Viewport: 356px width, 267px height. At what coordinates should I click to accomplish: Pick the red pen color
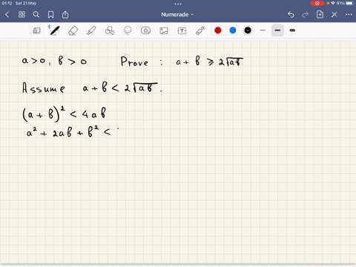click(x=218, y=30)
